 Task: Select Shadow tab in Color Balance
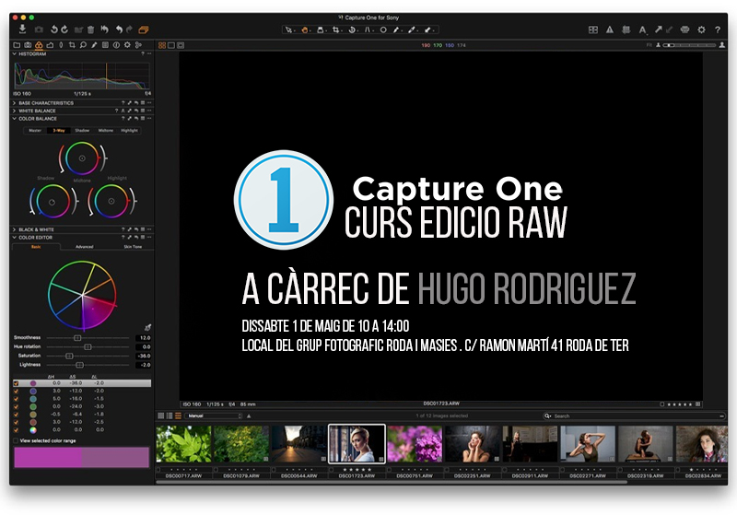[x=82, y=131]
